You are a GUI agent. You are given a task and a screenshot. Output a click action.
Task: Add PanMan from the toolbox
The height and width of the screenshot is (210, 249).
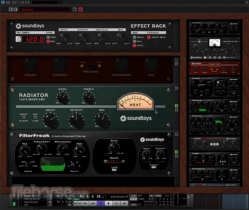(214, 159)
